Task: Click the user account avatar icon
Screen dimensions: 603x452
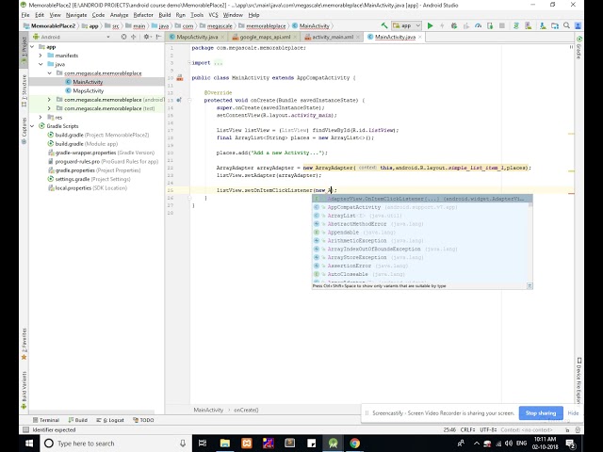Action: pos(578,25)
